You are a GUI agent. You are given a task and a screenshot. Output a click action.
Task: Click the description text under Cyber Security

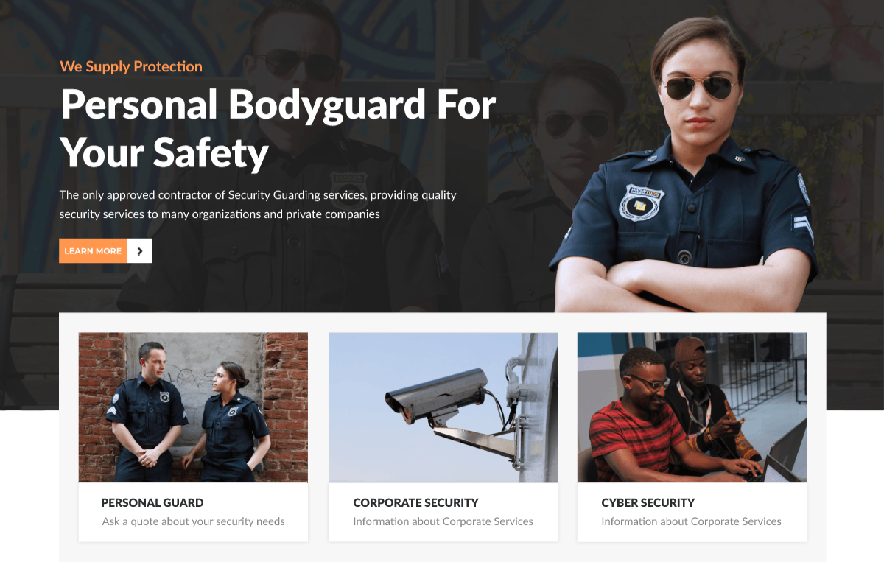coord(691,521)
